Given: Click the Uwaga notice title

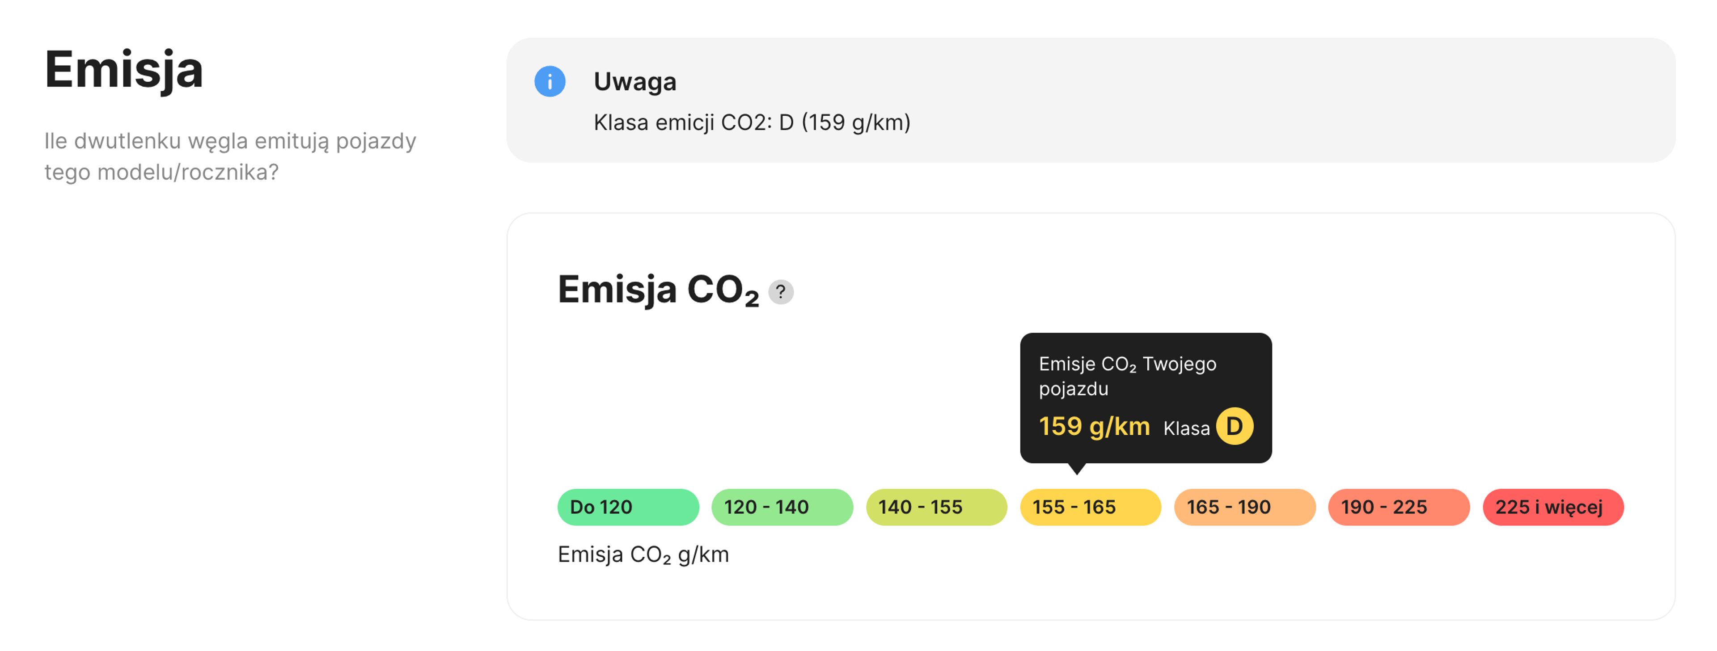Looking at the screenshot, I should click(x=634, y=81).
